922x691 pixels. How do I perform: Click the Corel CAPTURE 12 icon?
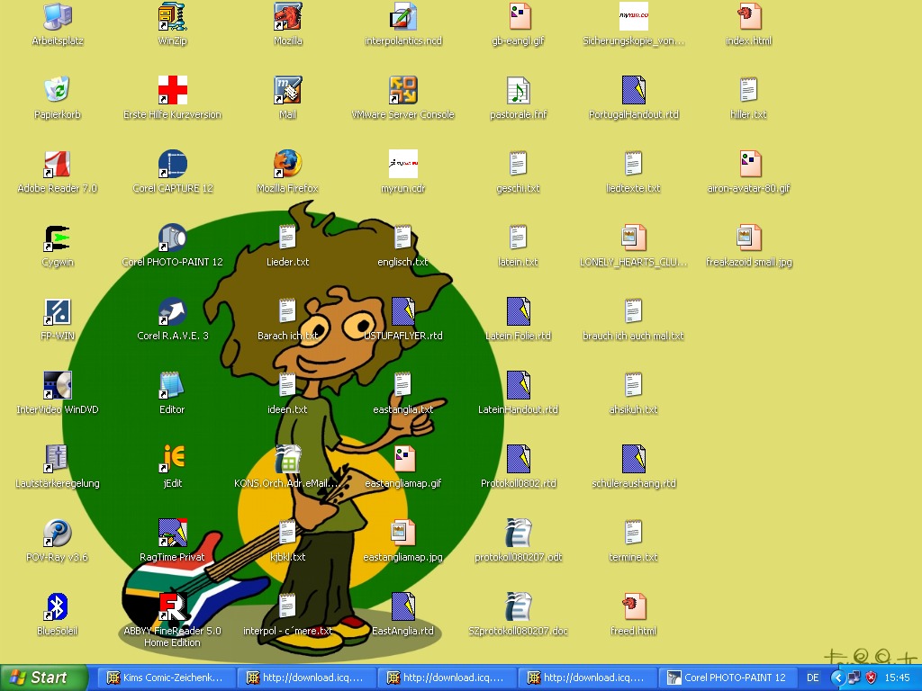point(172,165)
